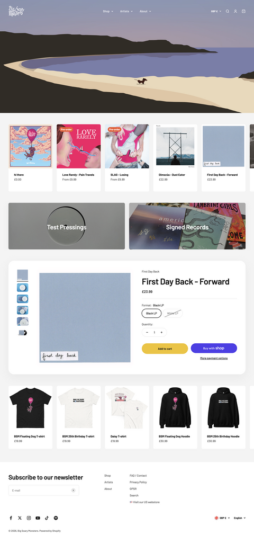The width and height of the screenshot is (254, 544).
Task: Expand the Artists menu in header
Action: 126,11
